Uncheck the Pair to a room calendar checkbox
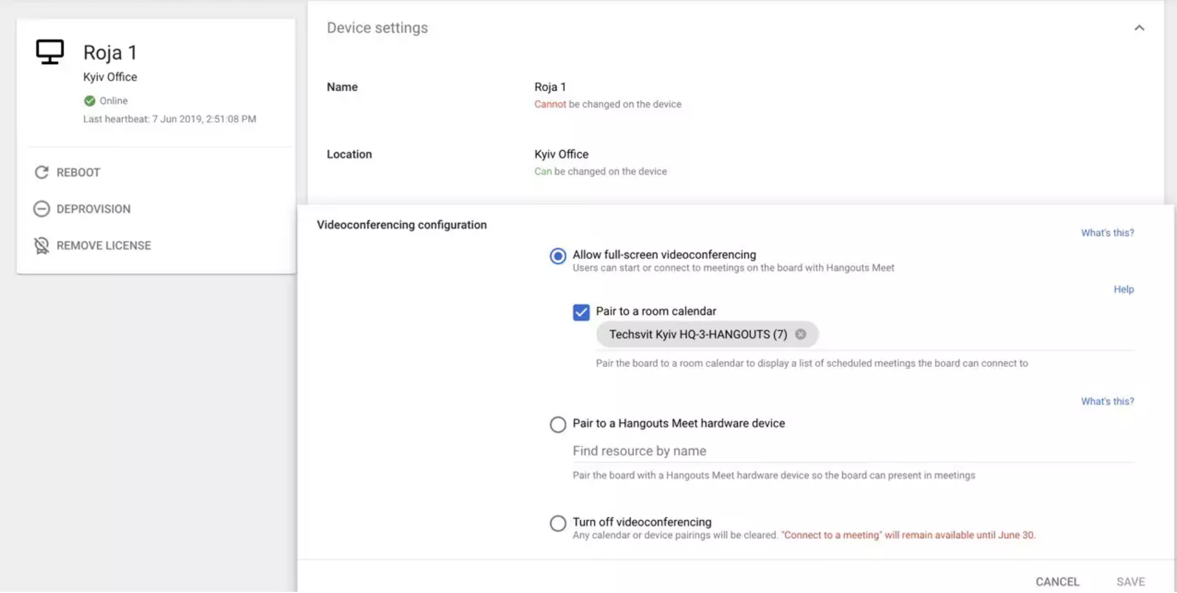Image resolution: width=1177 pixels, height=593 pixels. tap(581, 312)
